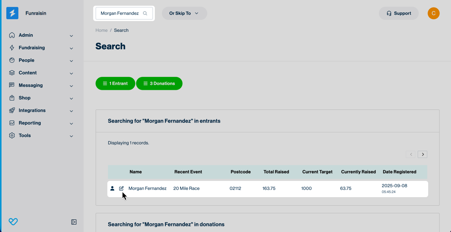Image resolution: width=451 pixels, height=232 pixels.
Task: Click the Home breadcrumb link
Action: 101,30
